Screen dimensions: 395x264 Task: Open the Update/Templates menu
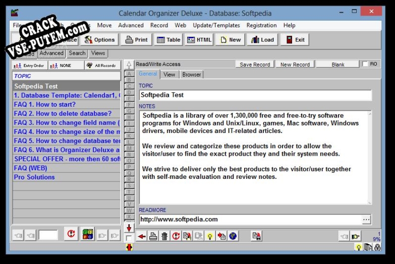click(216, 25)
